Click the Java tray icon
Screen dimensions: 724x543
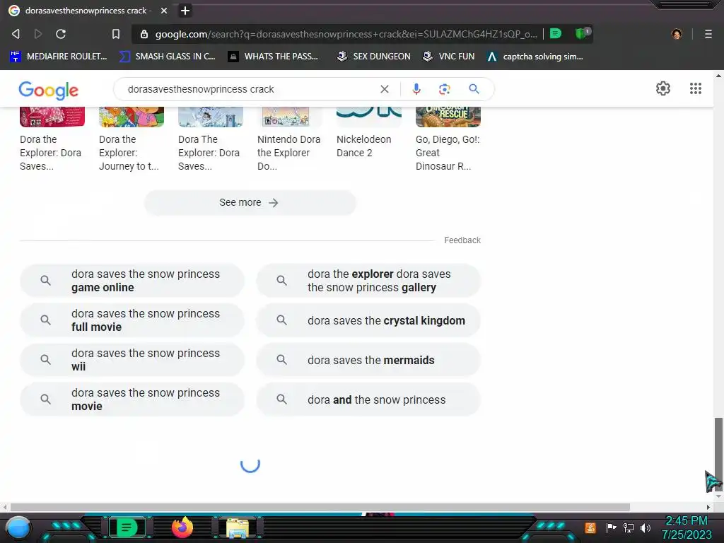coord(590,527)
